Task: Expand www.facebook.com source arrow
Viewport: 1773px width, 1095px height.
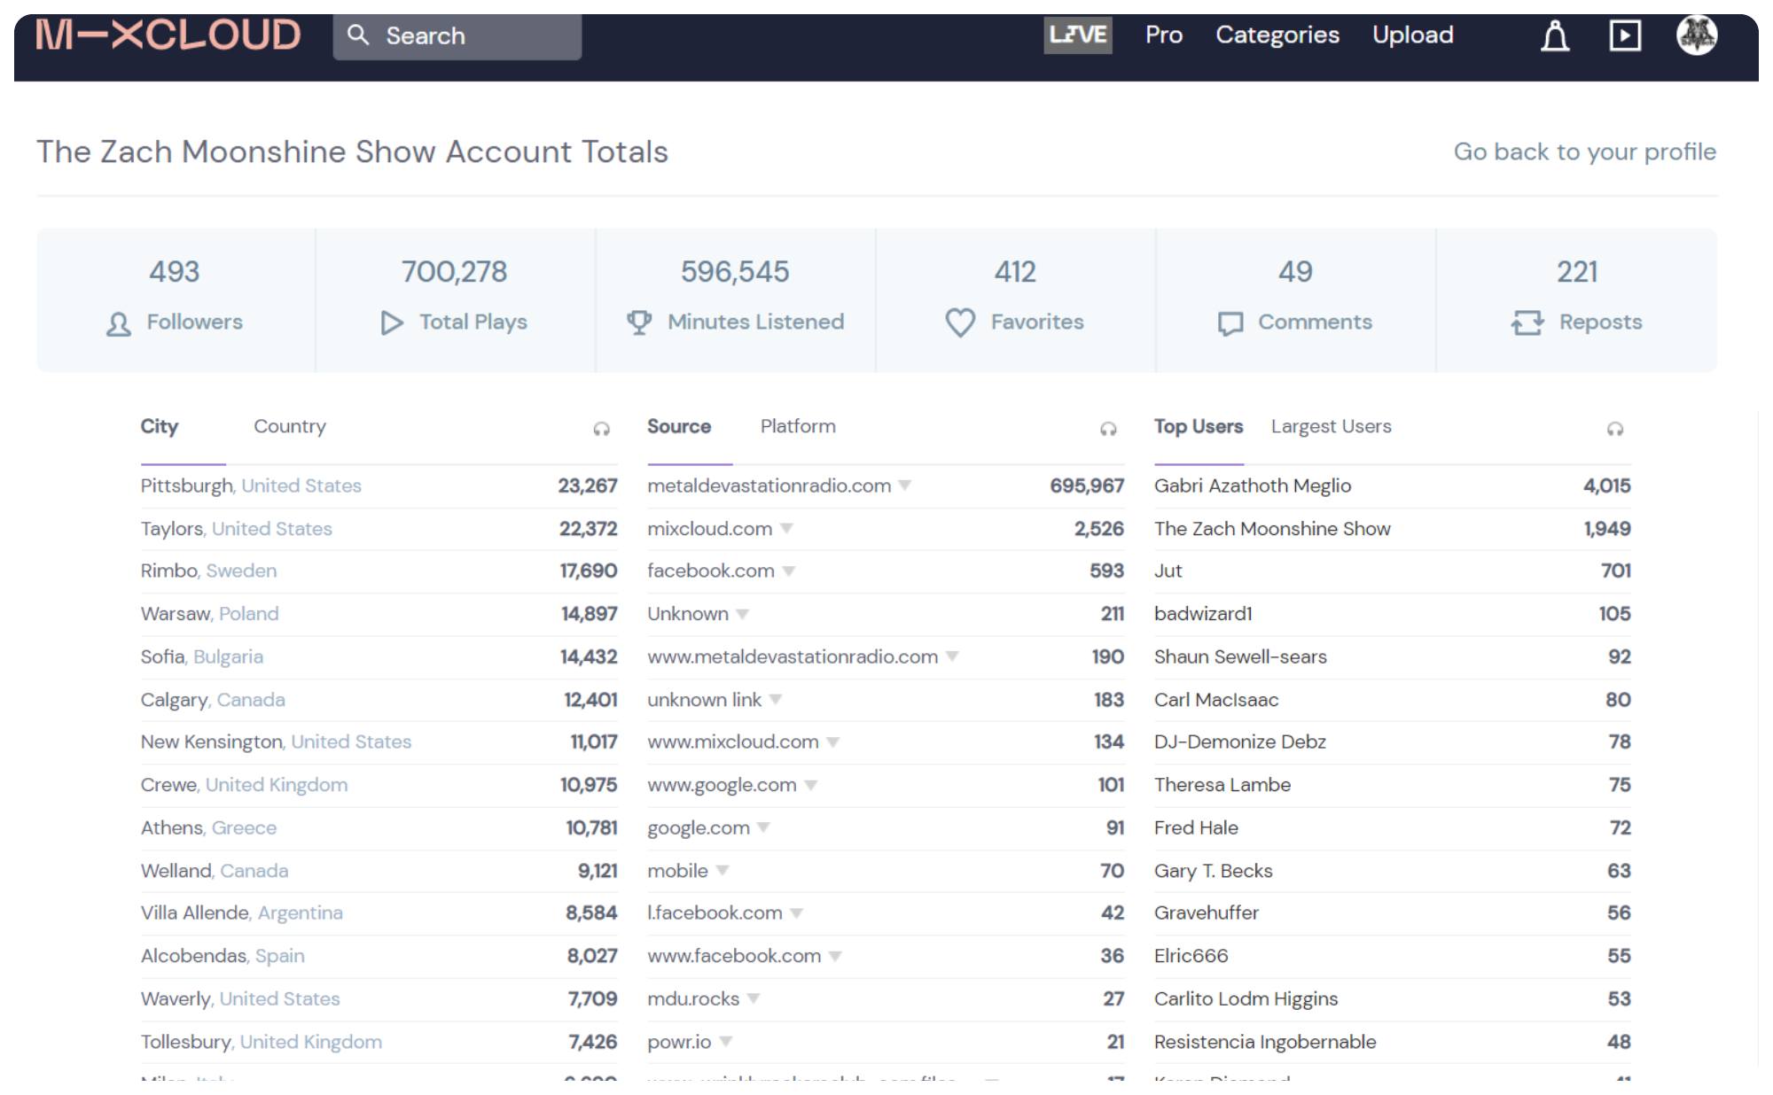Action: tap(835, 956)
